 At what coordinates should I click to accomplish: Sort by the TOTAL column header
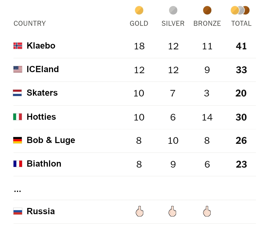pos(241,24)
